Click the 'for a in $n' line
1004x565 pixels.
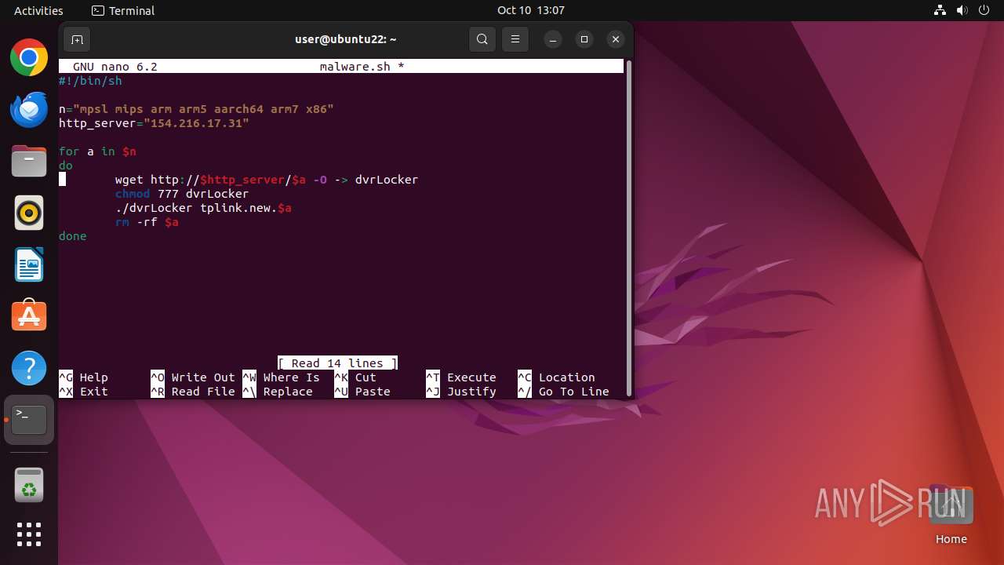(97, 151)
